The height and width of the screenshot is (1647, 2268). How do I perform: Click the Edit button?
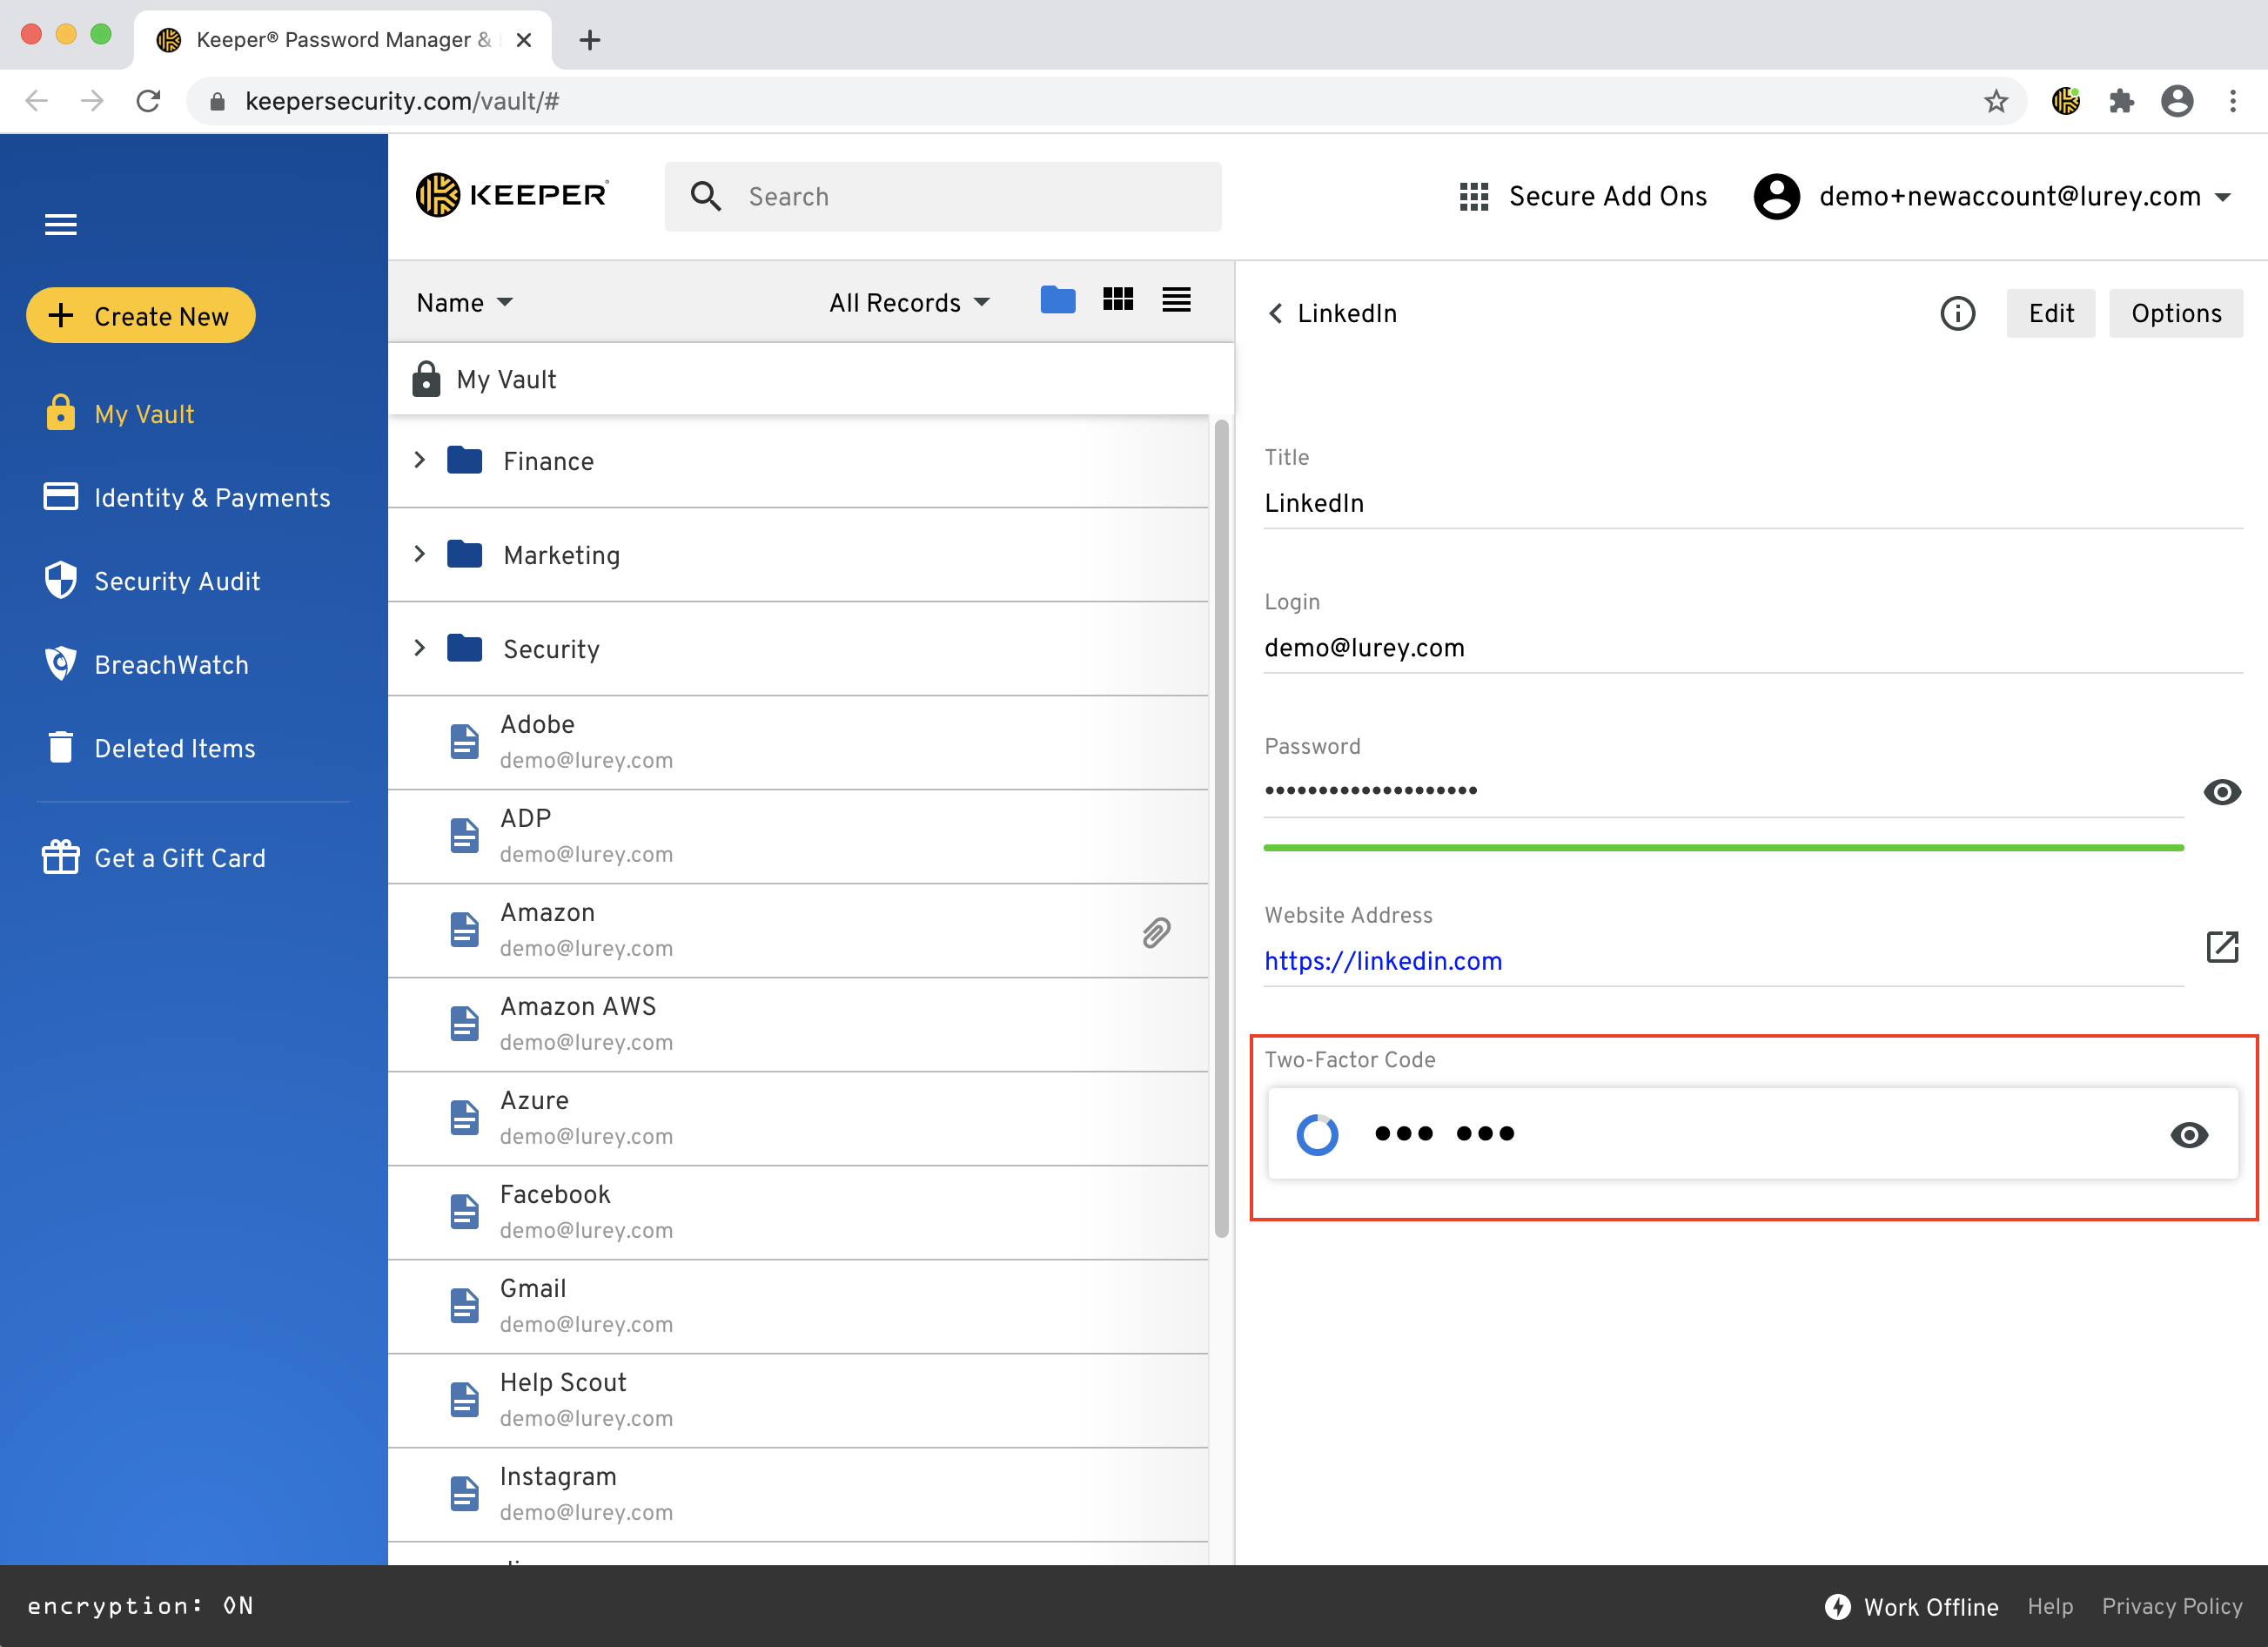(2050, 313)
